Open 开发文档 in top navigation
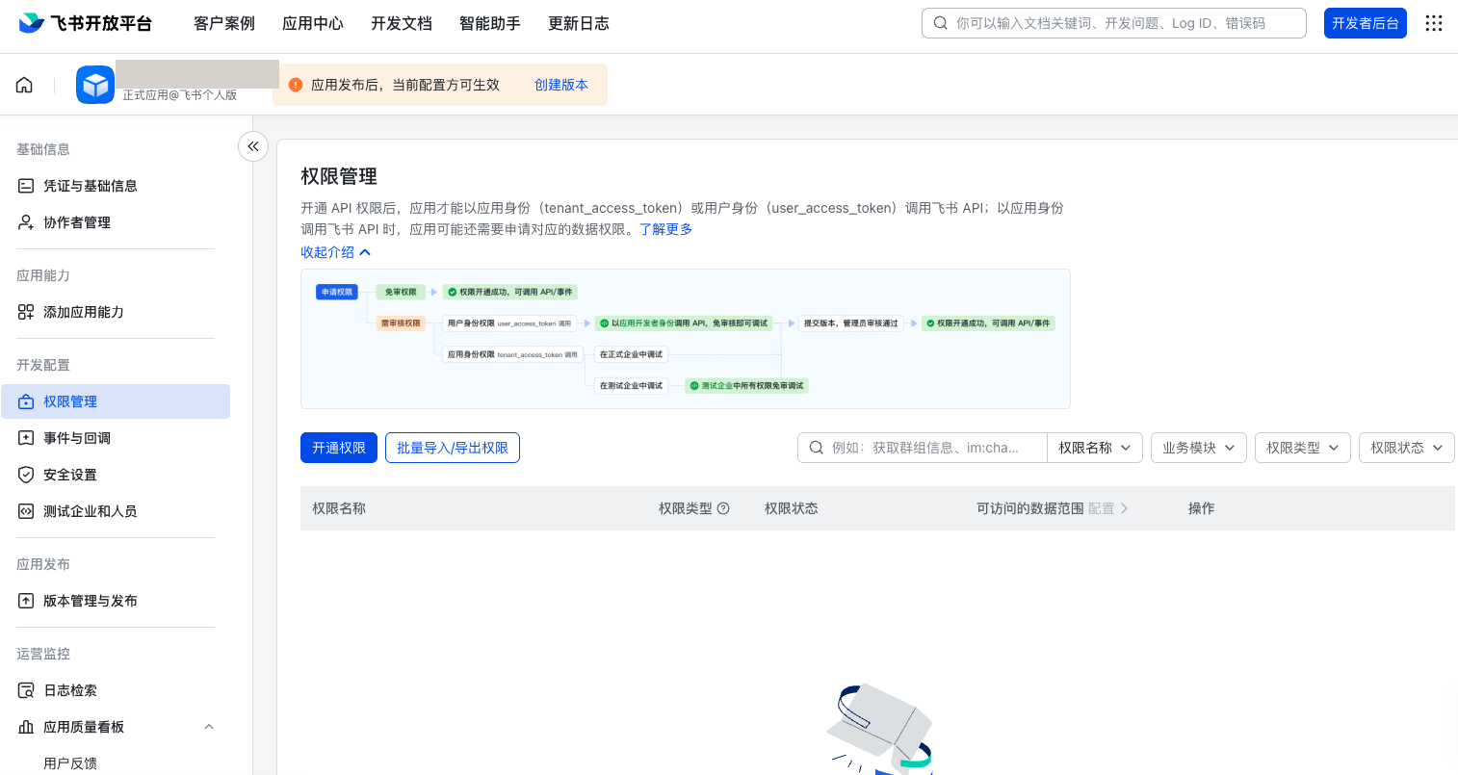Viewport: 1458px width, 775px height. (402, 23)
